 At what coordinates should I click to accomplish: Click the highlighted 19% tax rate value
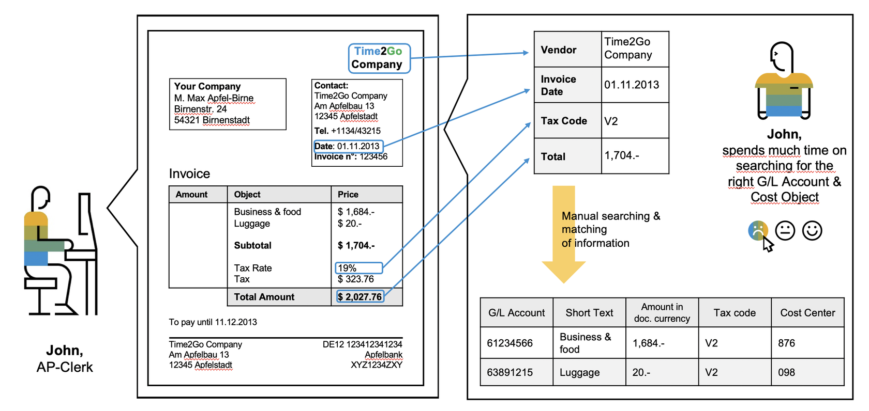click(359, 268)
